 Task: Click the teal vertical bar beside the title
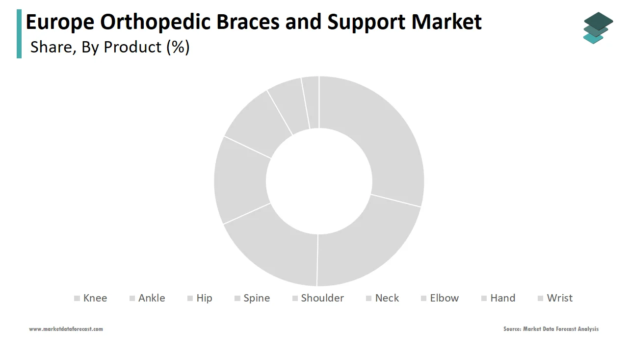click(x=19, y=34)
